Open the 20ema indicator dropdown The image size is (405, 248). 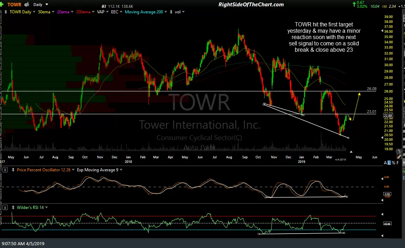point(72,12)
